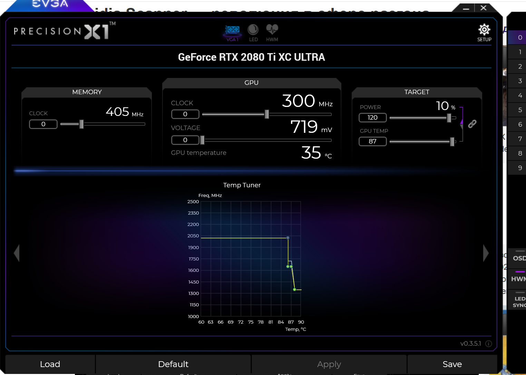
Task: Click the Default button
Action: 173,364
